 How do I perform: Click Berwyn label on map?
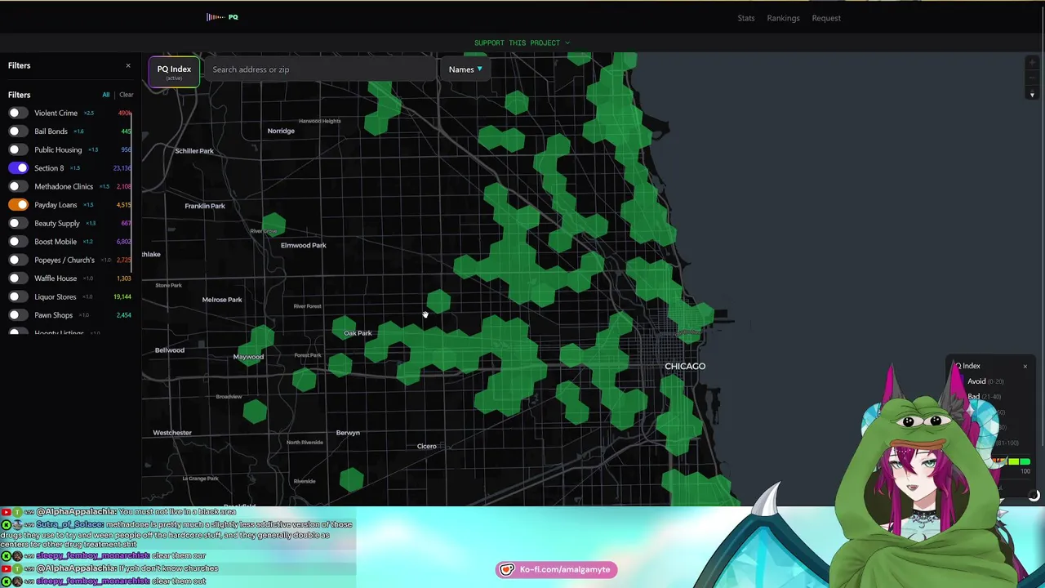348,433
